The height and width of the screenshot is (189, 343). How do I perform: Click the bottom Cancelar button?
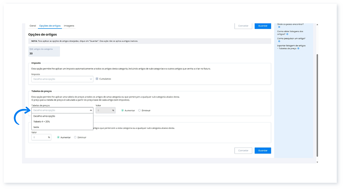pos(243,151)
